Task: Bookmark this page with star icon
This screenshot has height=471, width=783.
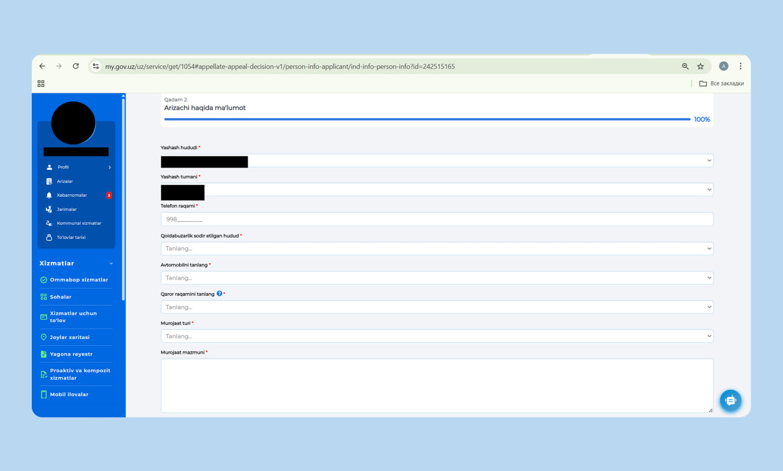Action: click(700, 67)
